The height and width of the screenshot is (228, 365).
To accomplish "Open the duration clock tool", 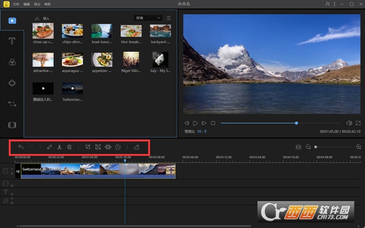I will click(118, 147).
